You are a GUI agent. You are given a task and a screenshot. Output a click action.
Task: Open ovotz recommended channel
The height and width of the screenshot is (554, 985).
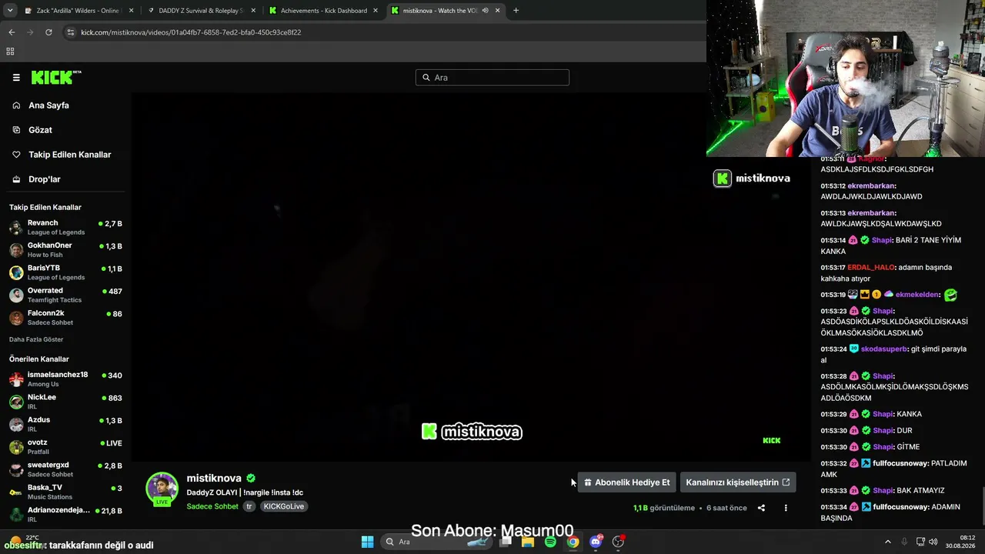(65, 447)
